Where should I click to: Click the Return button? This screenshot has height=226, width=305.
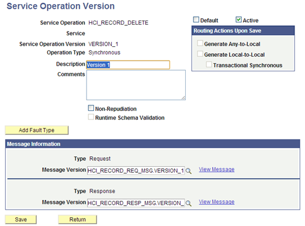pos(78,220)
